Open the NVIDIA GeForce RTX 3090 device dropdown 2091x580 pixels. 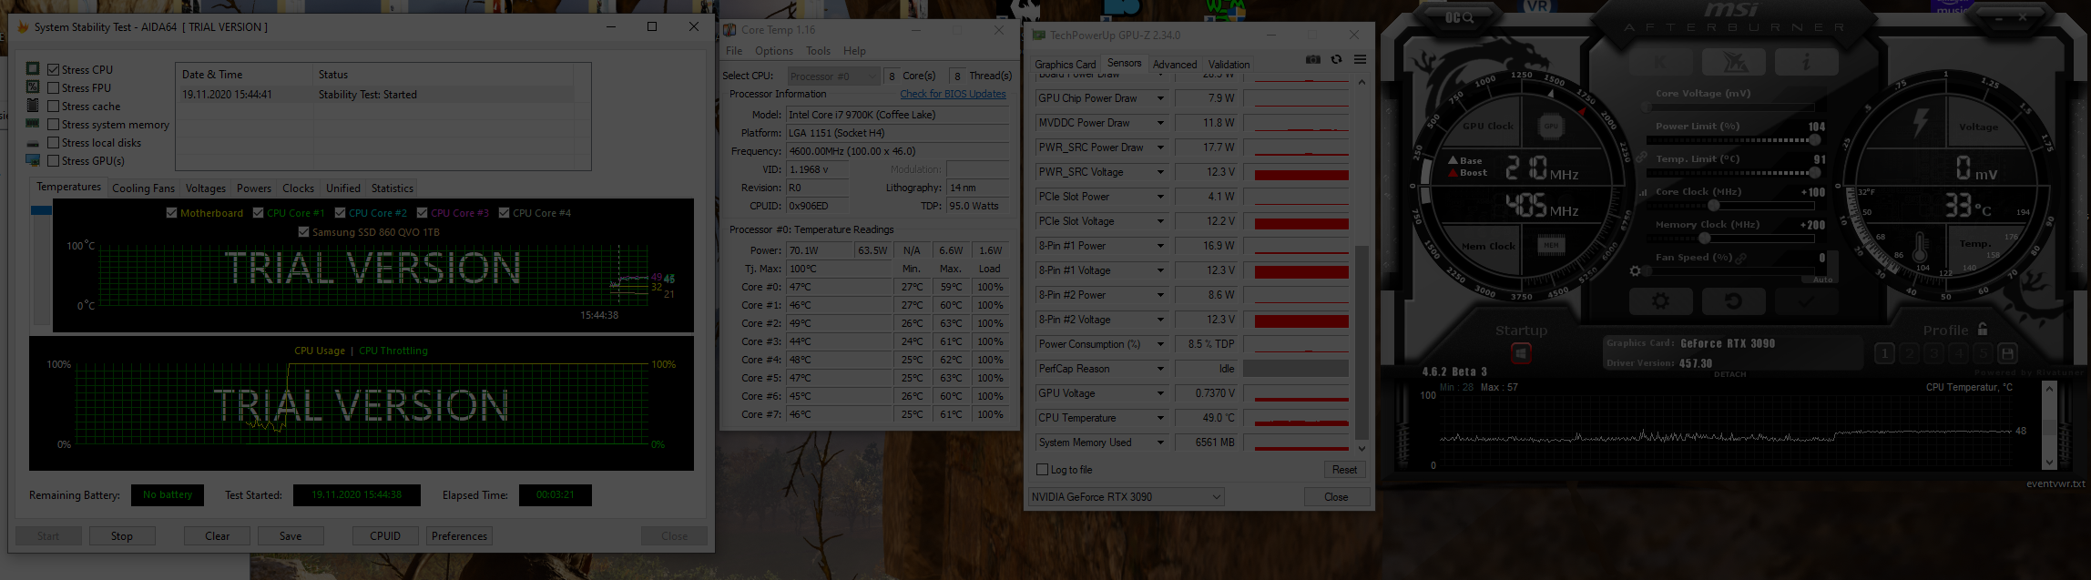[x=1126, y=497]
